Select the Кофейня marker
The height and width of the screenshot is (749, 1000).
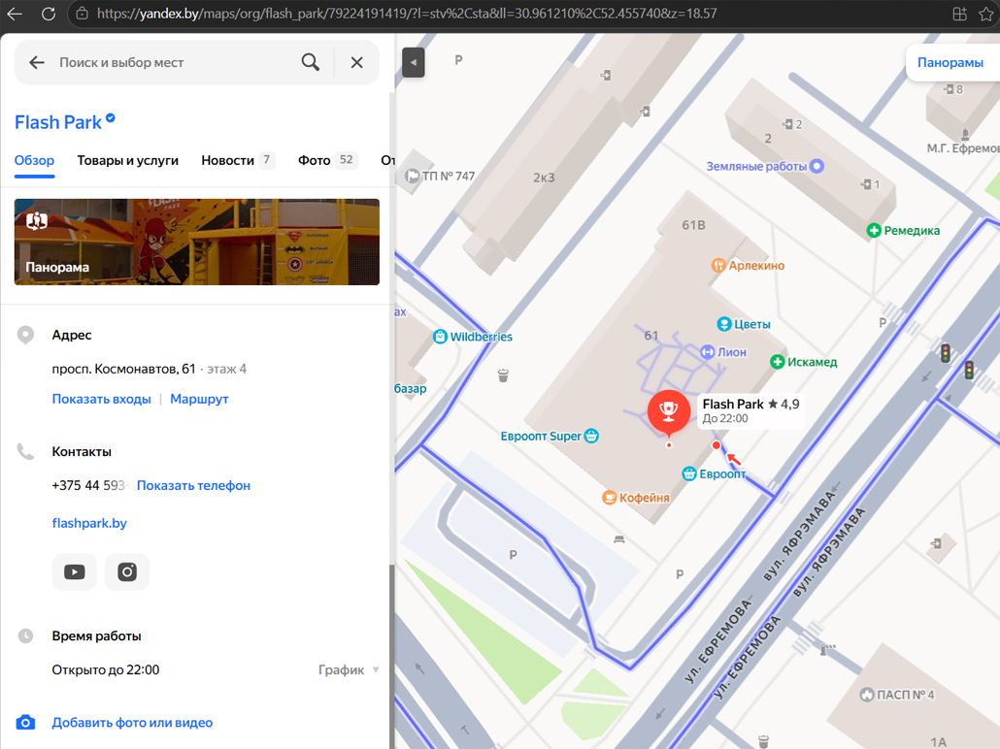point(636,497)
